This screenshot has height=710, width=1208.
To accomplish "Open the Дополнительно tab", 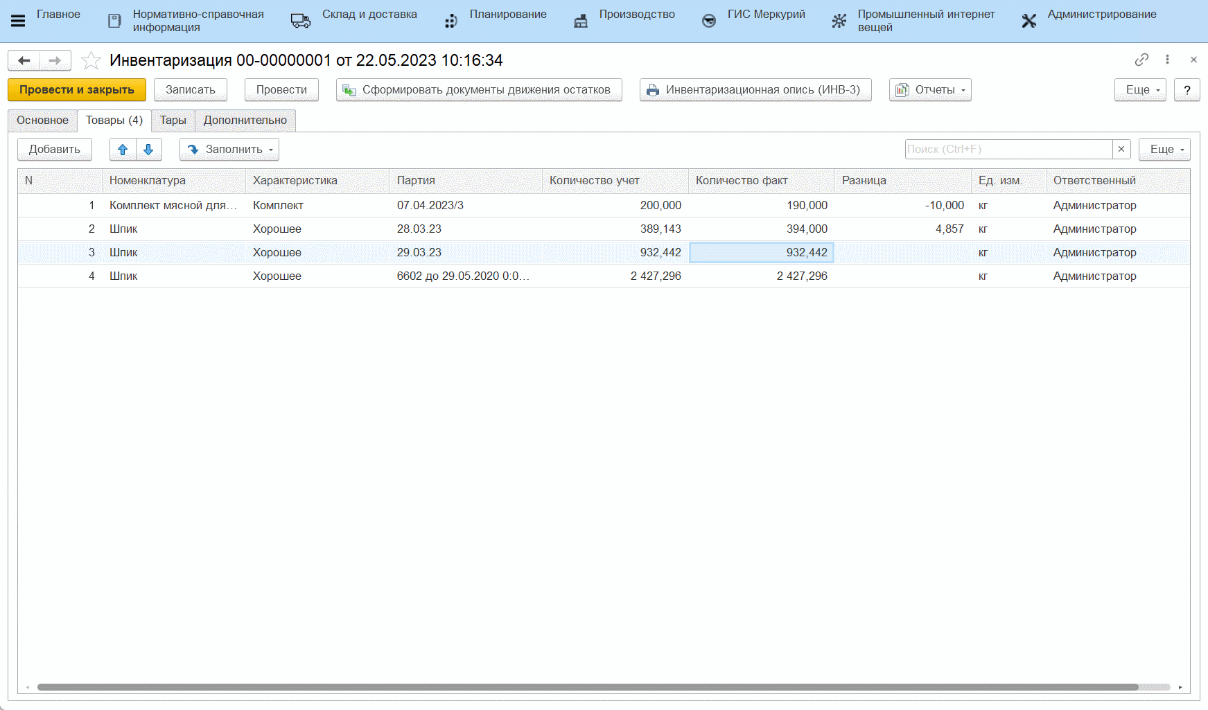I will (x=245, y=121).
